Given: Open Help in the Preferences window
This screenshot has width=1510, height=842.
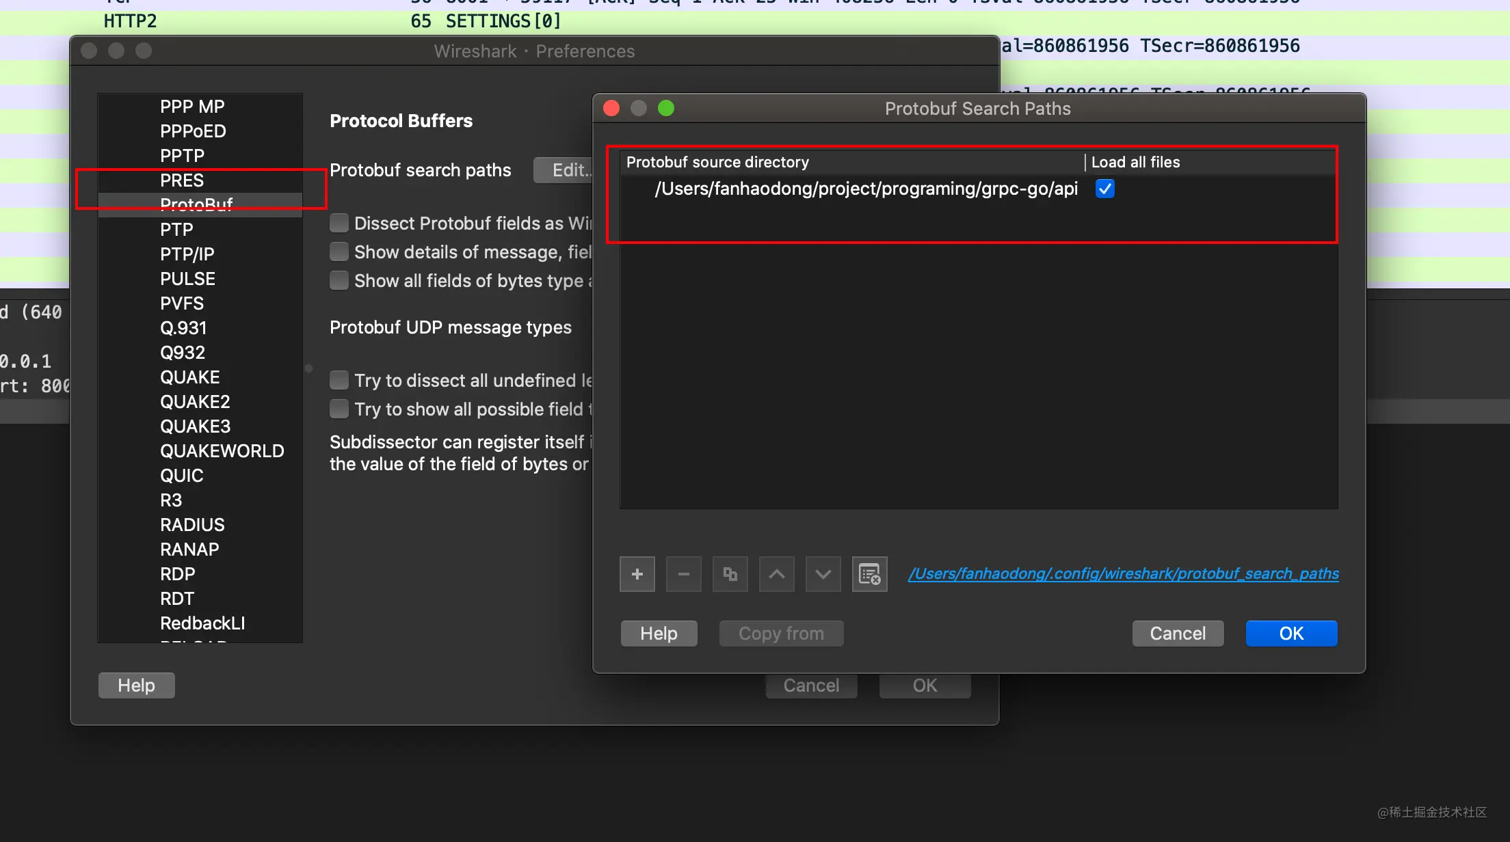Looking at the screenshot, I should click(136, 685).
